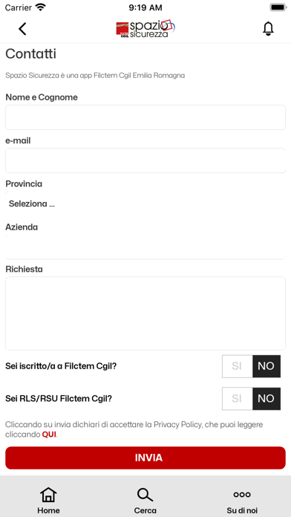291x517 pixels.
Task: Focus the Richiesta text area
Action: pos(145,313)
